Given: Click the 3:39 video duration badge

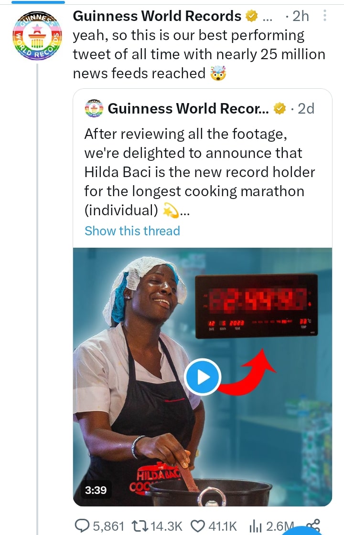Looking at the screenshot, I should (x=96, y=490).
